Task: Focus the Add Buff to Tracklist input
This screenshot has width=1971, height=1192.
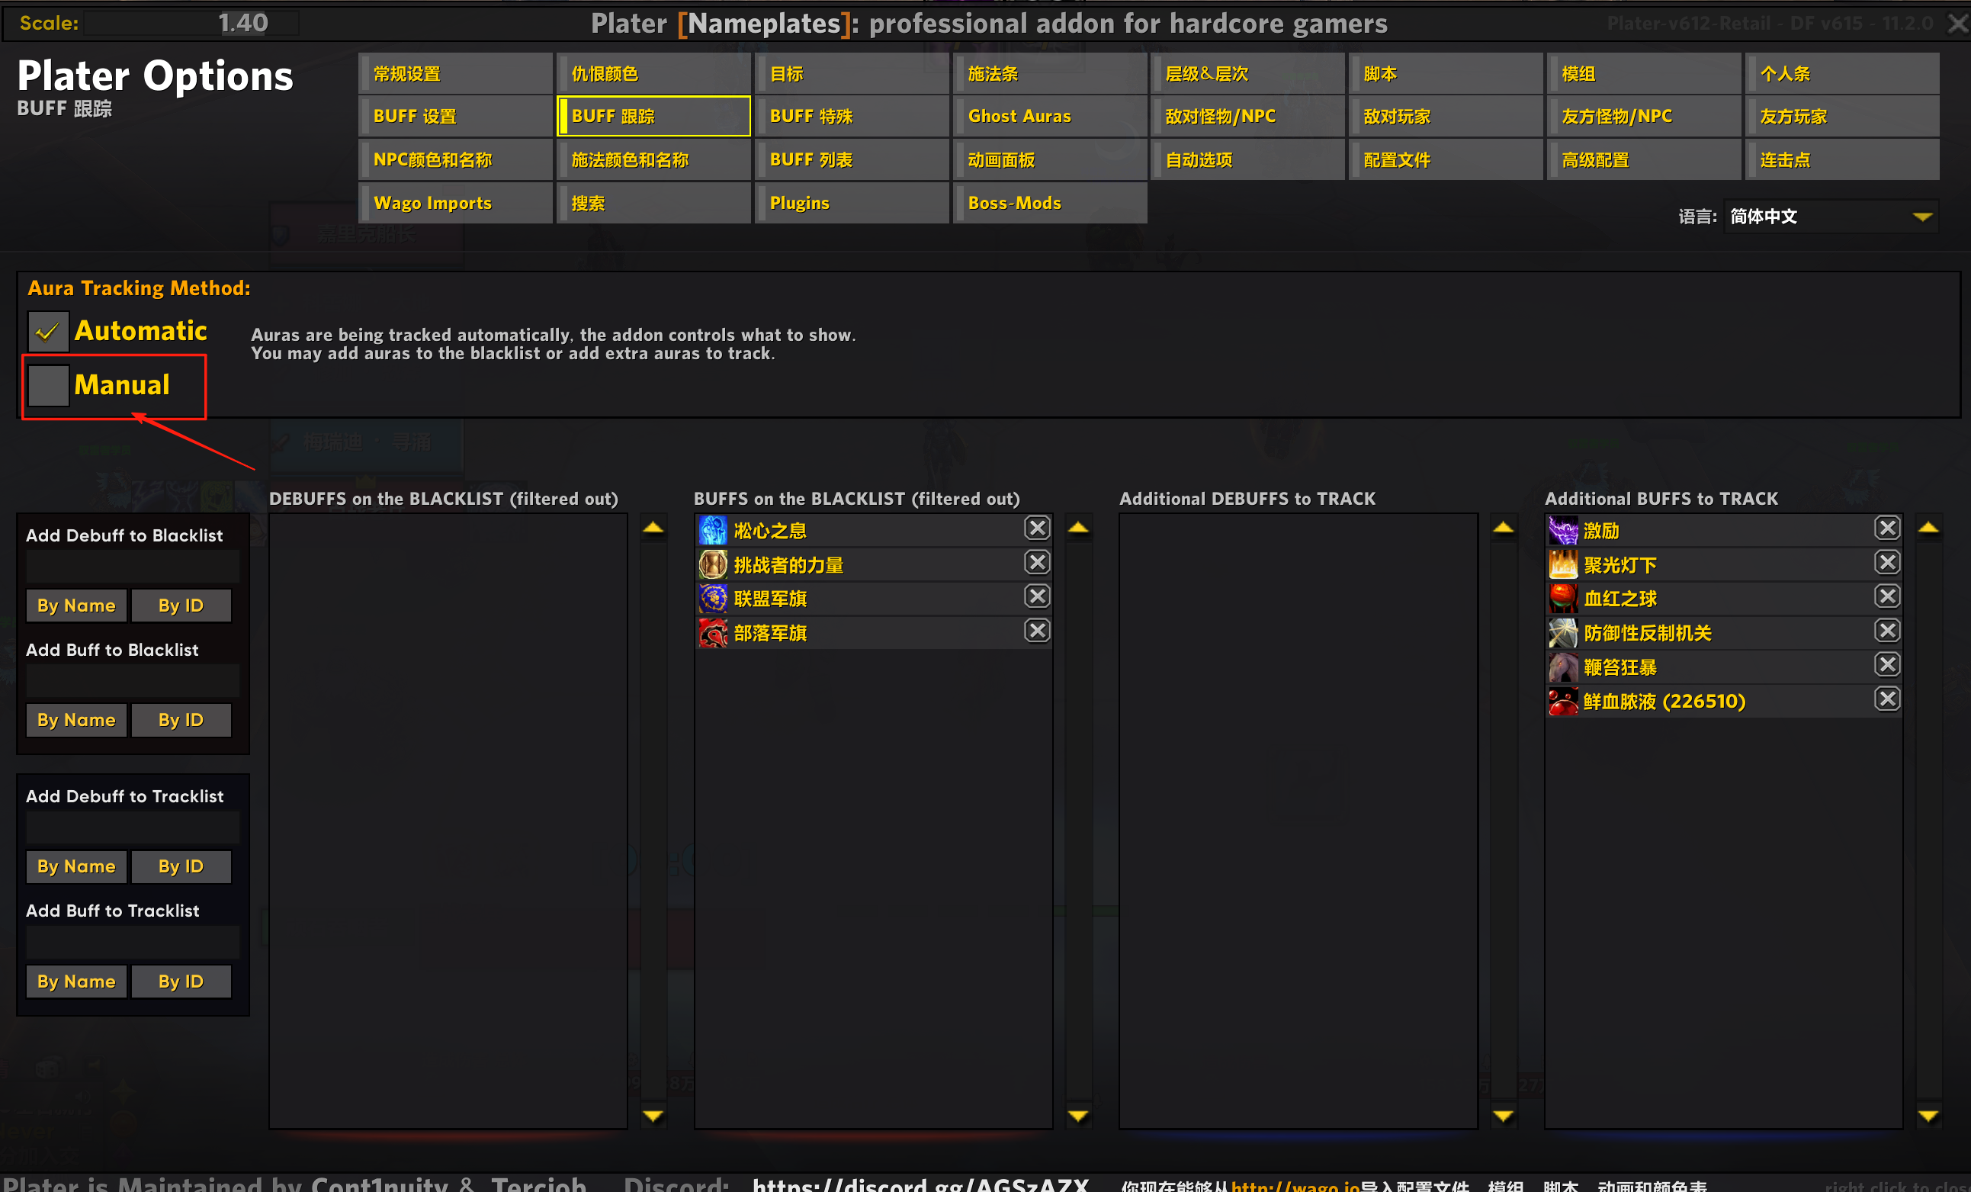Action: click(133, 943)
